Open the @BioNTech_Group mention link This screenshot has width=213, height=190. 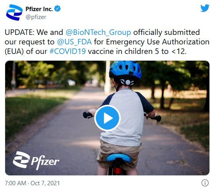coord(98,33)
